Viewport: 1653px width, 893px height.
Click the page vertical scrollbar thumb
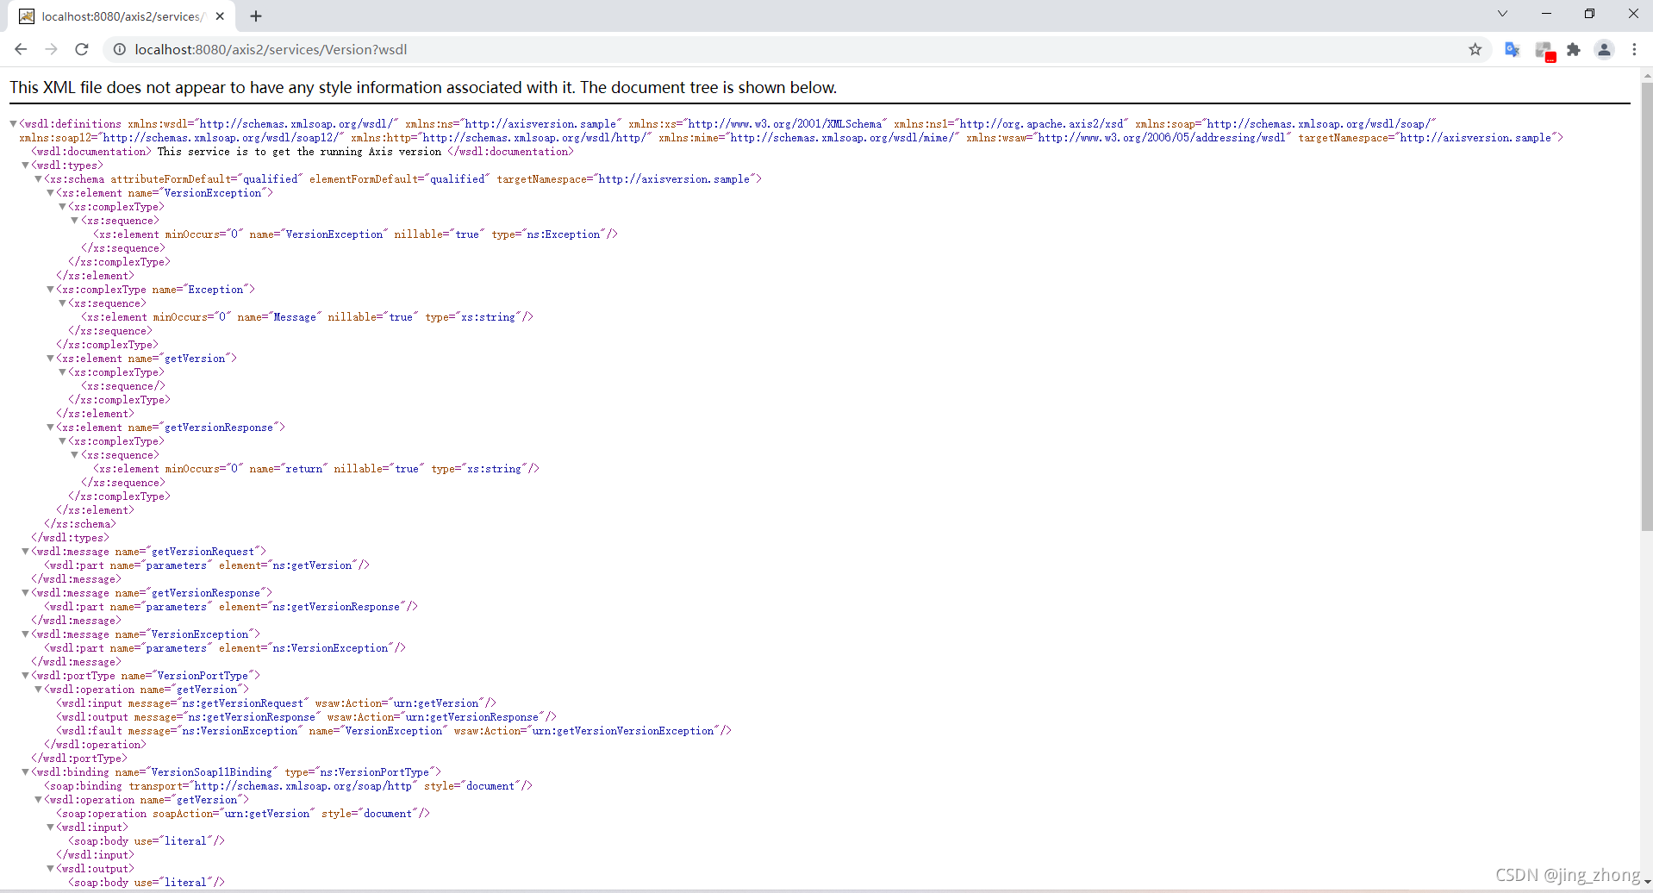pos(1646,306)
